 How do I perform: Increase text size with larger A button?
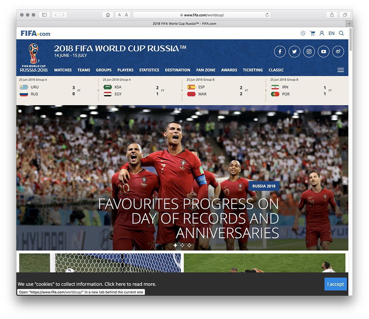click(127, 15)
